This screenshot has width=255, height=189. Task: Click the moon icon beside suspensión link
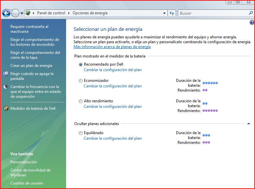[x=6, y=87]
